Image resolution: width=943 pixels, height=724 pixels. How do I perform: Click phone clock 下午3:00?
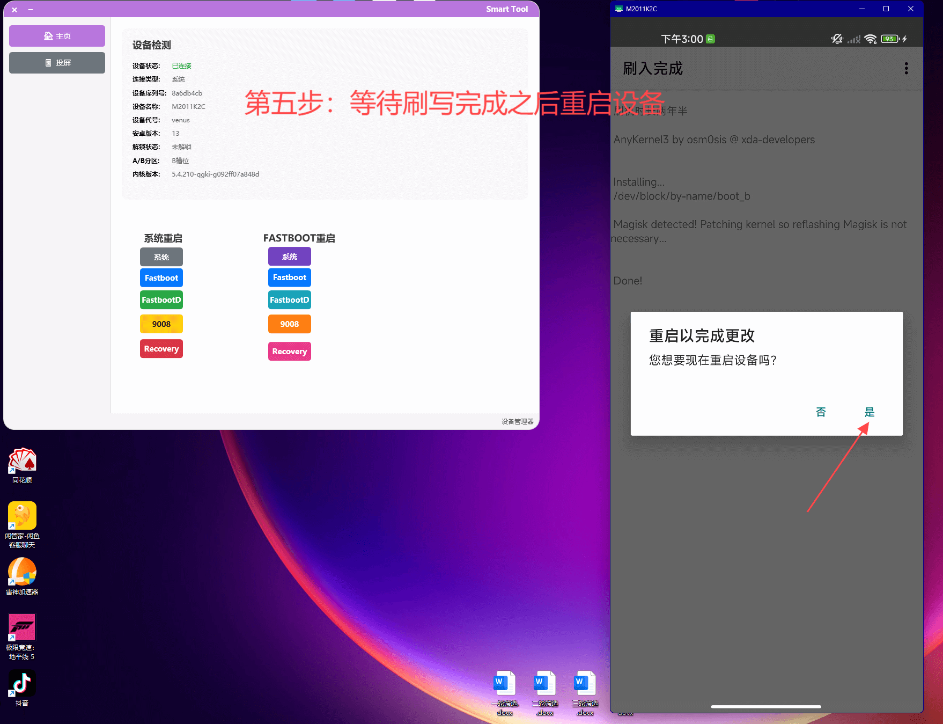tap(682, 39)
